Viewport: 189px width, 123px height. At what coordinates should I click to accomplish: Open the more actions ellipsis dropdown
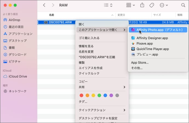tap(163, 5)
